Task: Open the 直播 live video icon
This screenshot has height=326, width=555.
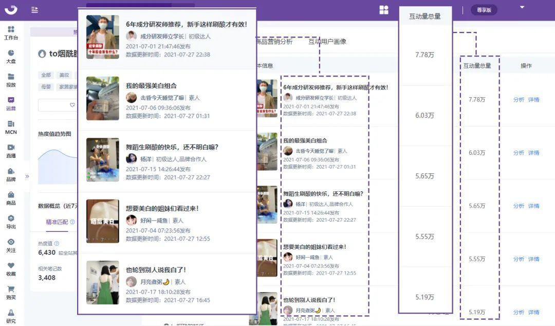Action: pyautogui.click(x=11, y=148)
